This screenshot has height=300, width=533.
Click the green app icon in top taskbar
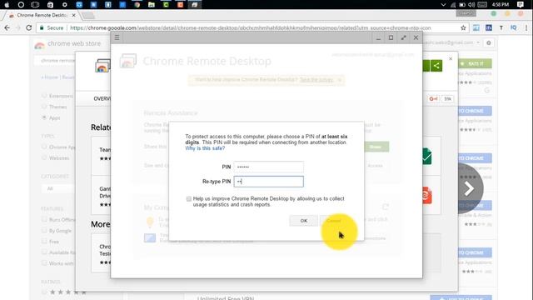point(166,5)
